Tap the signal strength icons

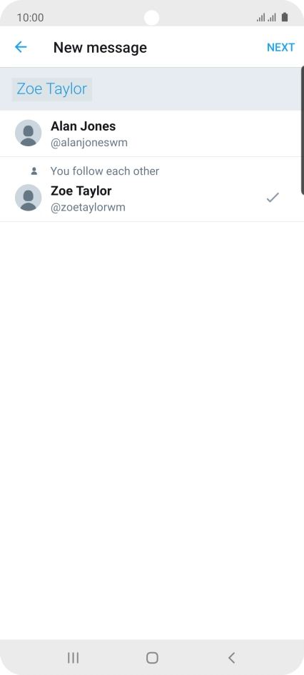coord(266,18)
